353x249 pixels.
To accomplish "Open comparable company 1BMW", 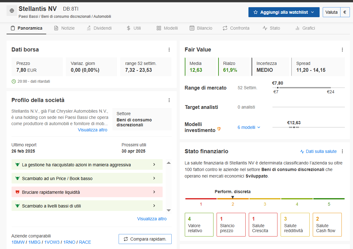I will point(18,242).
